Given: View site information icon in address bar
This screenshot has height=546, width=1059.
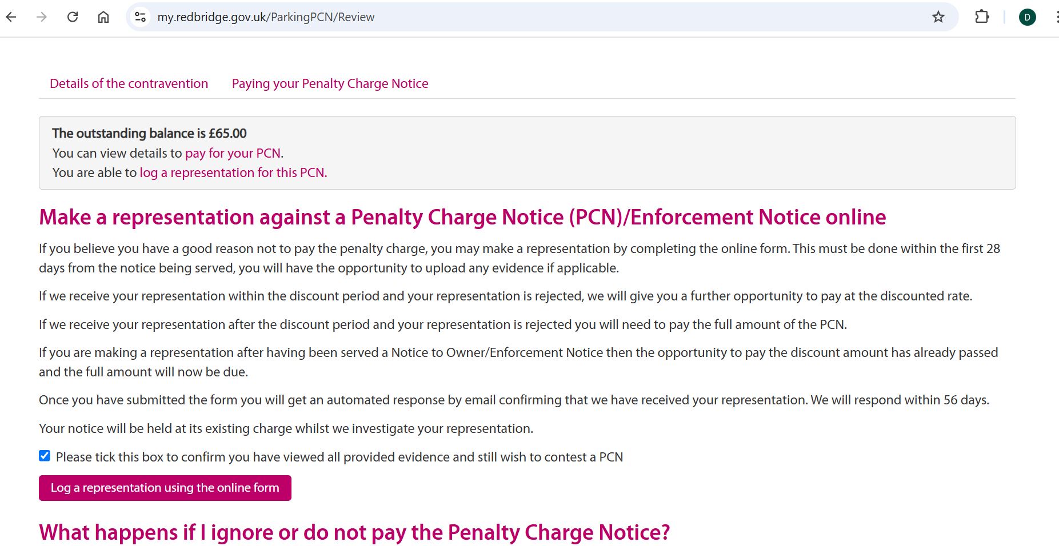Looking at the screenshot, I should pos(140,17).
